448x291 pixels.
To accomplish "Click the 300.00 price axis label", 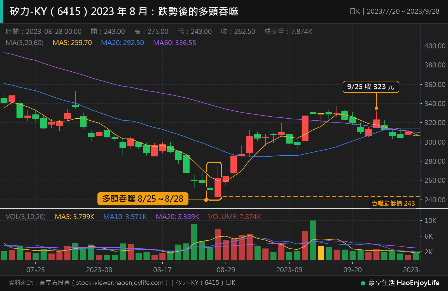I will pos(435,142).
